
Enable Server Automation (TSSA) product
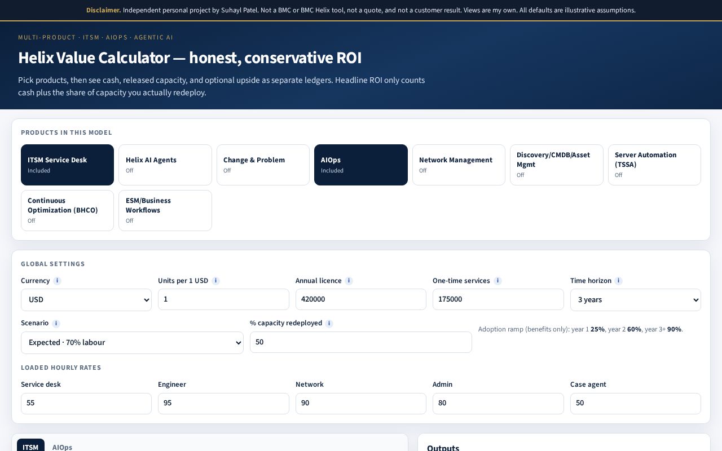pos(654,165)
